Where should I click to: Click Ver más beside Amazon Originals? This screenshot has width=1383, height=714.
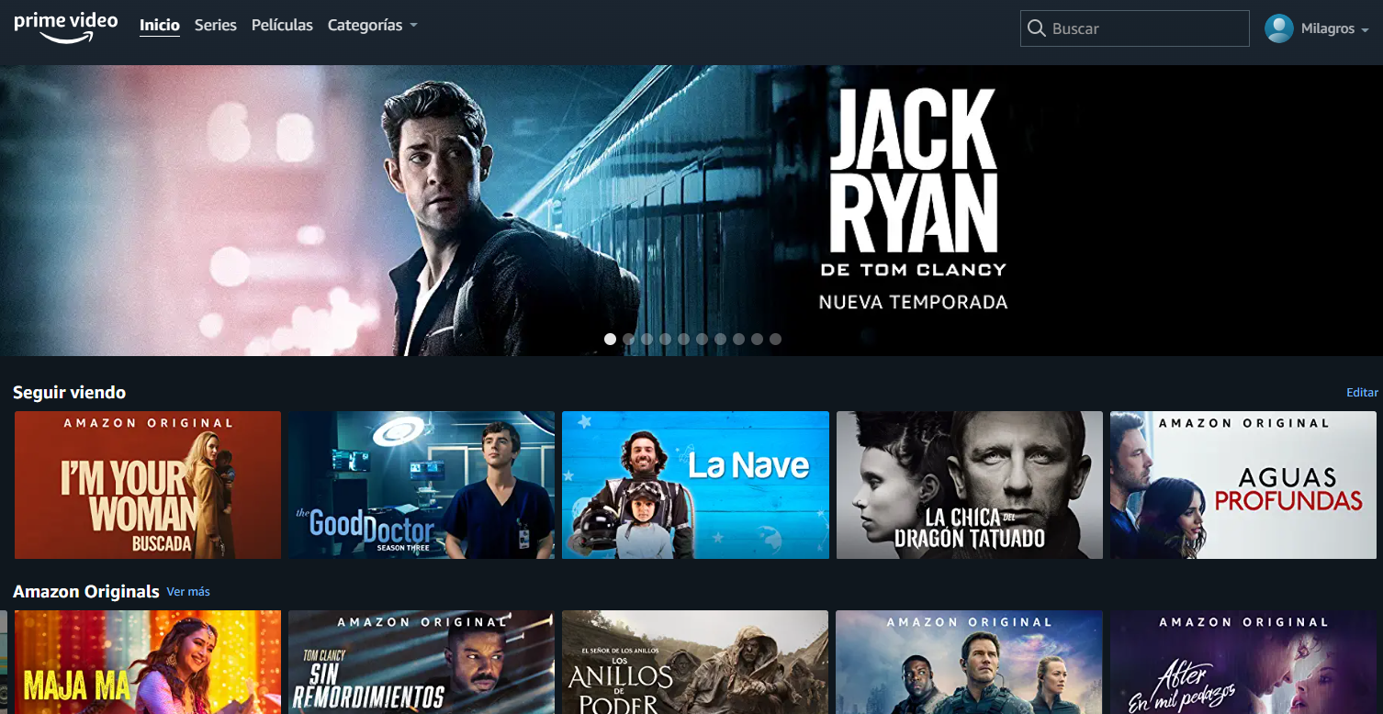188,592
